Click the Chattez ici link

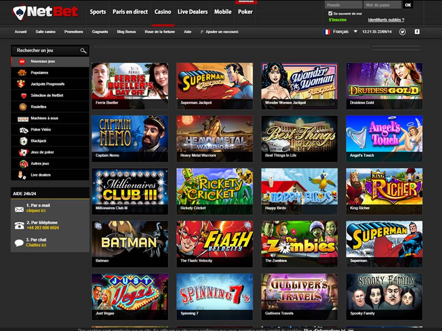[x=36, y=245]
